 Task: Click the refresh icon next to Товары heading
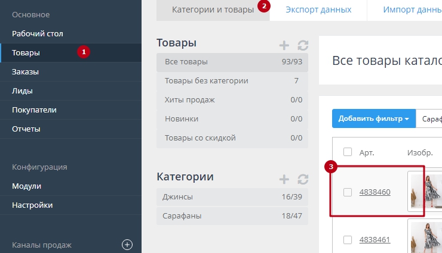click(x=302, y=45)
